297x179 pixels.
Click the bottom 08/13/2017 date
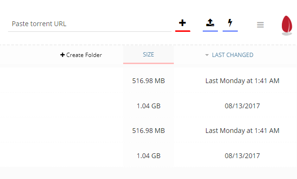pyautogui.click(x=242, y=156)
